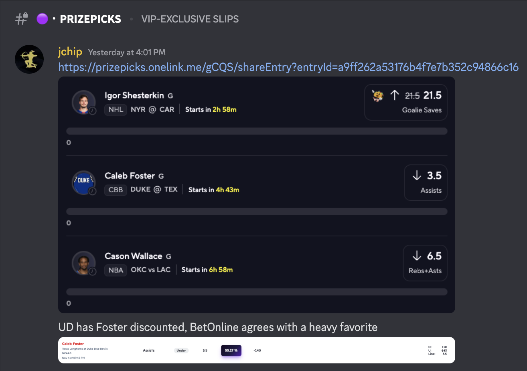This screenshot has height=371, width=527.
Task: Open the prizepicks.onelink.me share entry link
Action: click(288, 67)
